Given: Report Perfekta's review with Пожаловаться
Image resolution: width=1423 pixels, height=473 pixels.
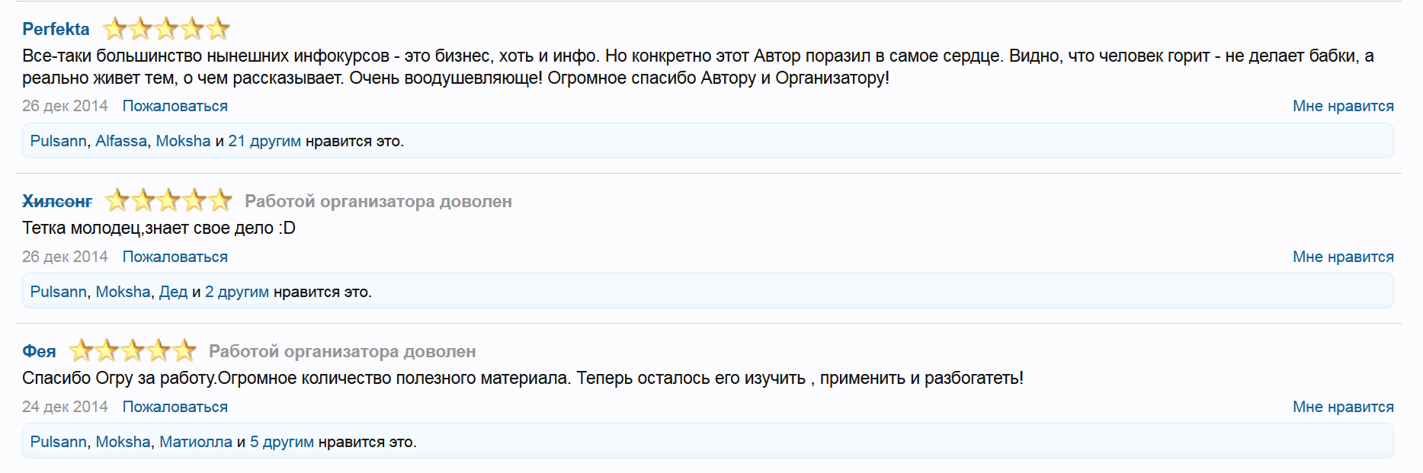Looking at the screenshot, I should 175,106.
